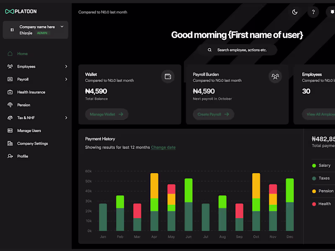Image resolution: width=335 pixels, height=251 pixels.
Task: Click the Employees people icon in sidebar
Action: (10, 67)
